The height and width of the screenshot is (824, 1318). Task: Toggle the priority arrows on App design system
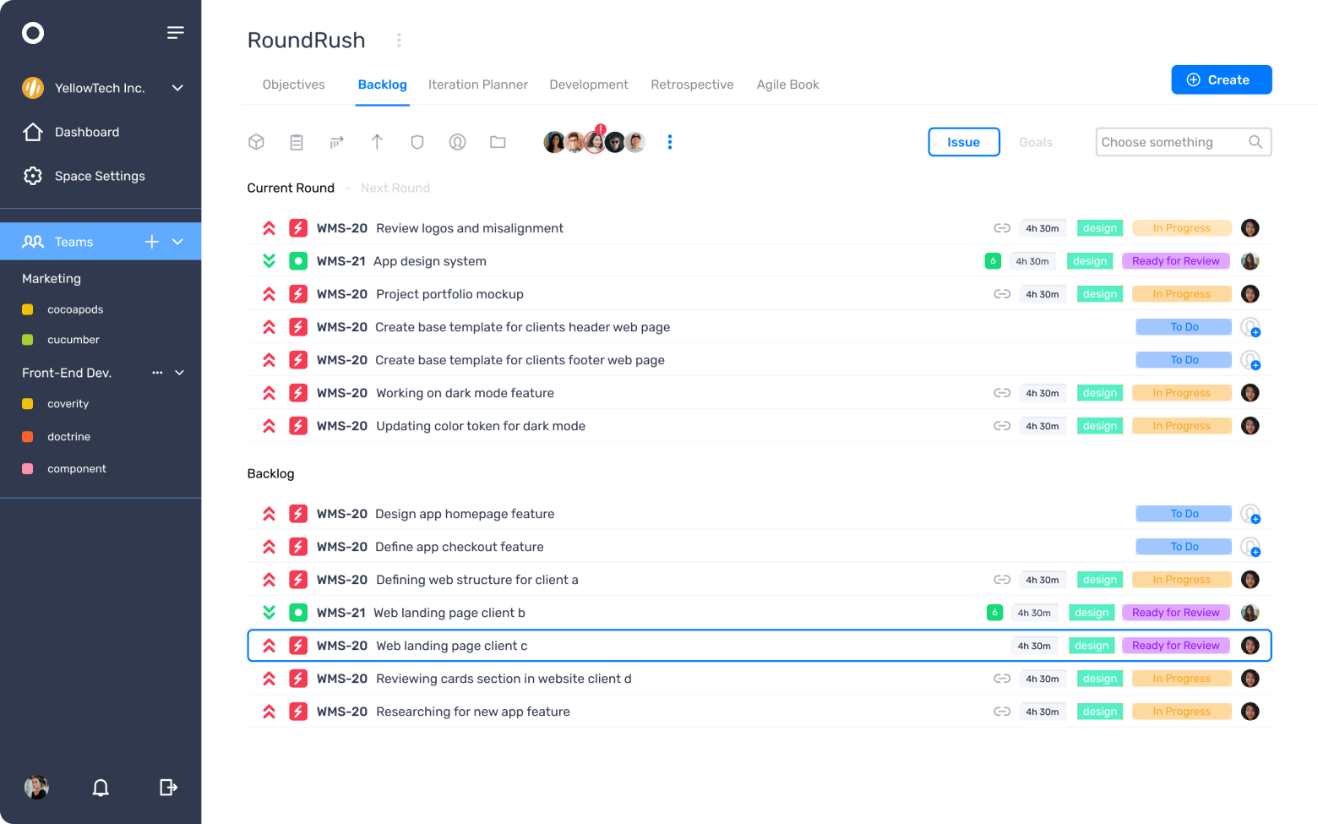pos(269,260)
